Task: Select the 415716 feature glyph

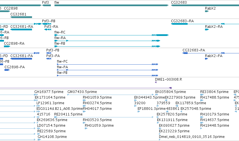Action: coord(38,117)
